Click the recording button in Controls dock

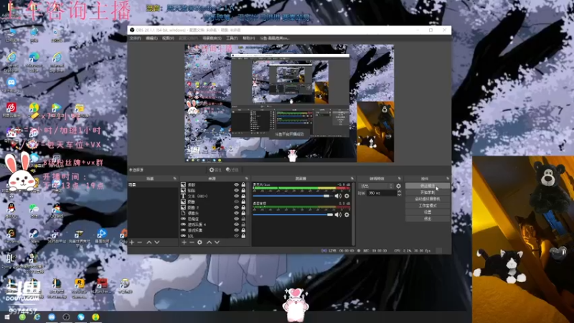tap(428, 192)
